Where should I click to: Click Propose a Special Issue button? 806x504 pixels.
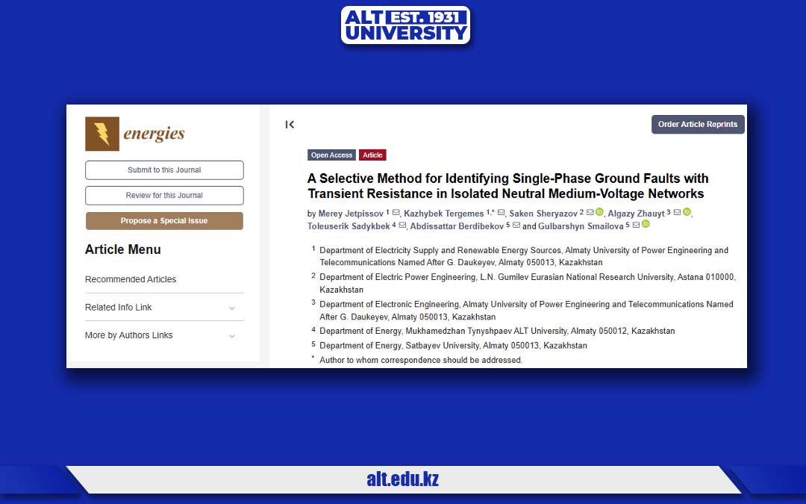164,221
